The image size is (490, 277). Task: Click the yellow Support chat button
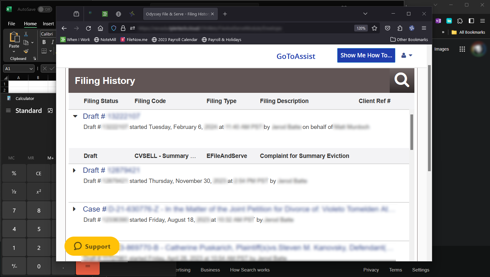pyautogui.click(x=92, y=246)
